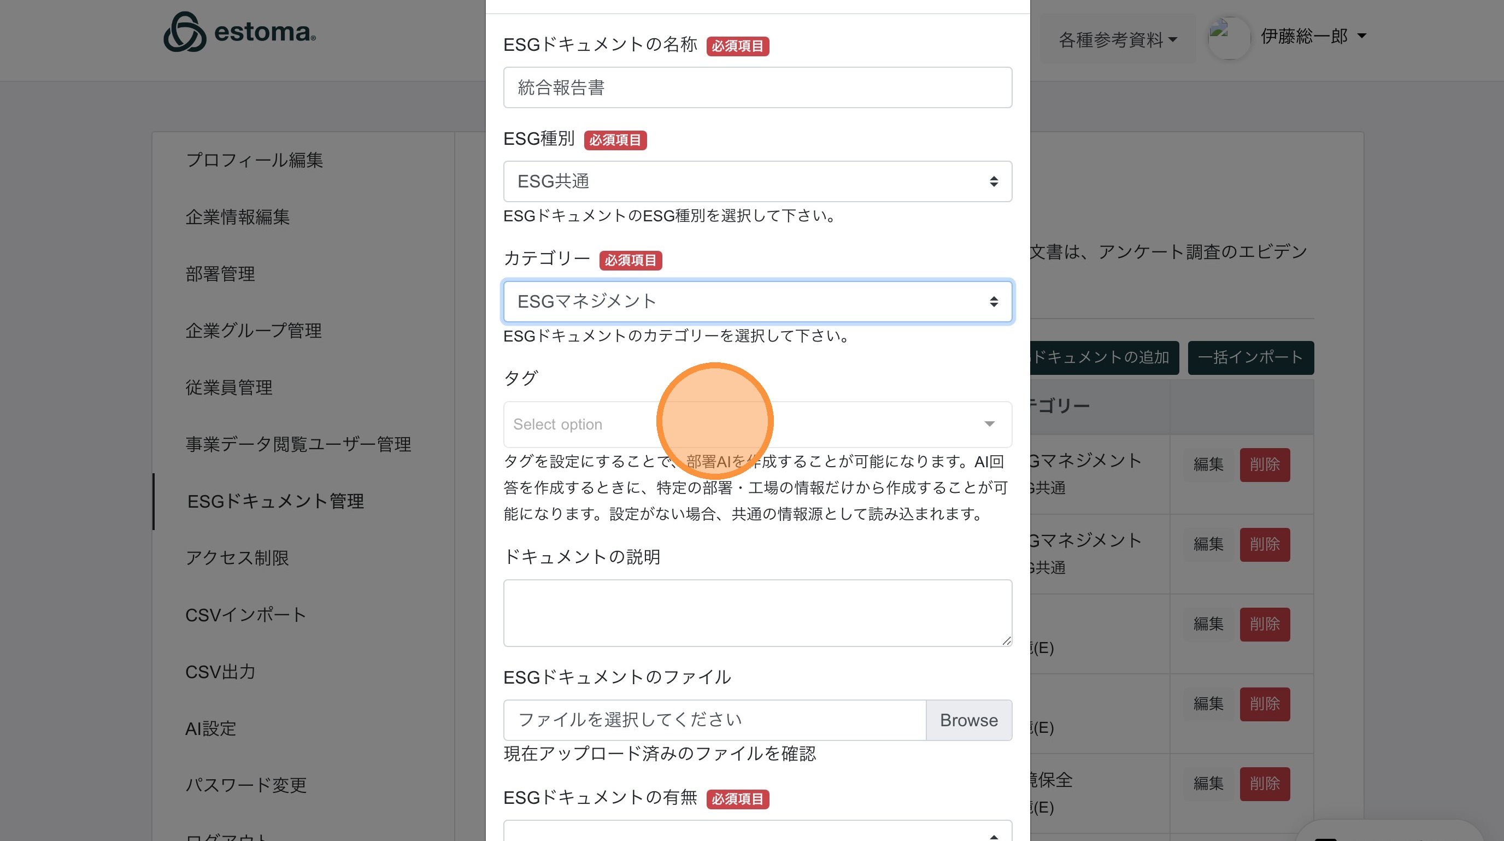The image size is (1504, 841).
Task: Click the Browse file button
Action: point(968,720)
